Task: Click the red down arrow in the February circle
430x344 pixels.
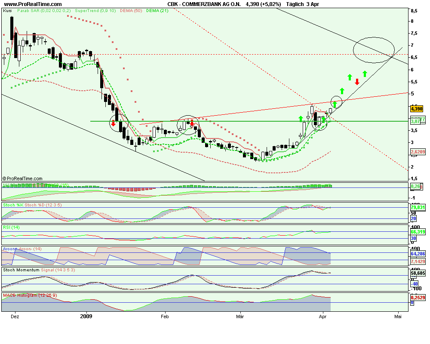Action: (x=192, y=123)
